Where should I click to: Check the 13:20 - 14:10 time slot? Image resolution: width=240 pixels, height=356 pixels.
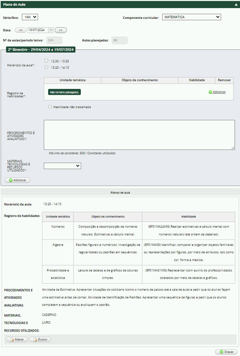point(47,67)
